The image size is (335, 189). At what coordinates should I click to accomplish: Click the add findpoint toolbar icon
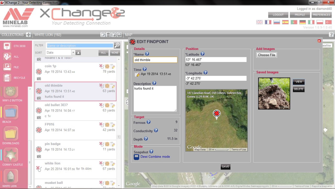(114, 35)
